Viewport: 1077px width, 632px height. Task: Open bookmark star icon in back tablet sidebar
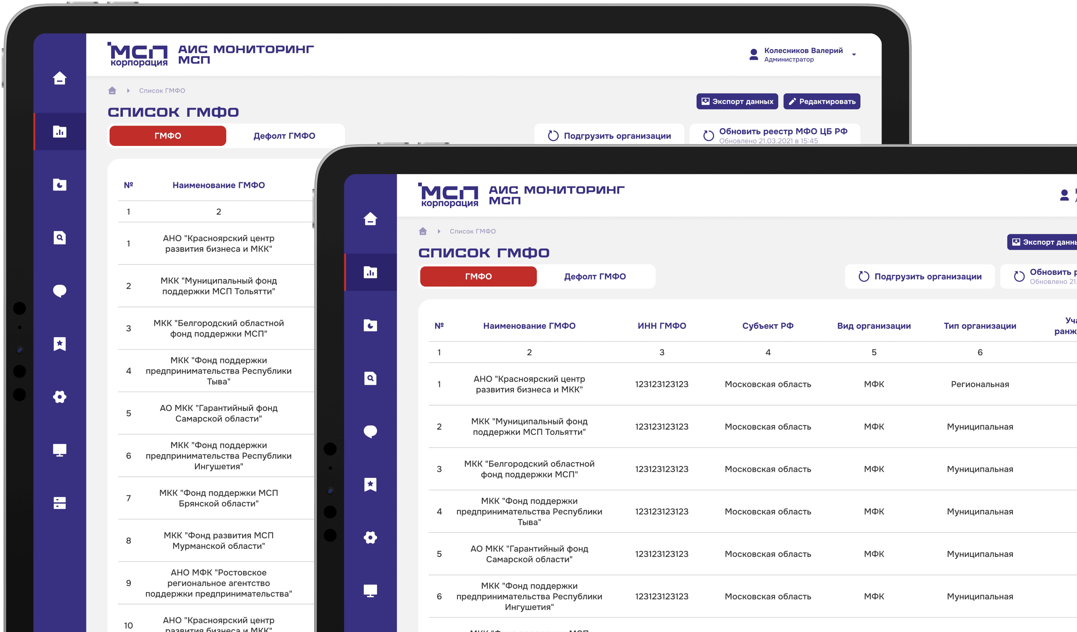coord(59,344)
